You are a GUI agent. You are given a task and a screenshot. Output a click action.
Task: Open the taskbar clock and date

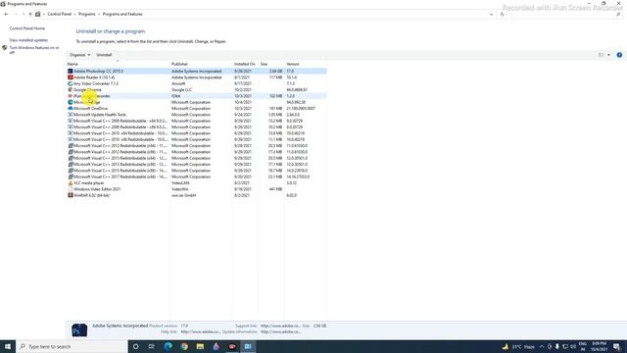[x=599, y=346]
